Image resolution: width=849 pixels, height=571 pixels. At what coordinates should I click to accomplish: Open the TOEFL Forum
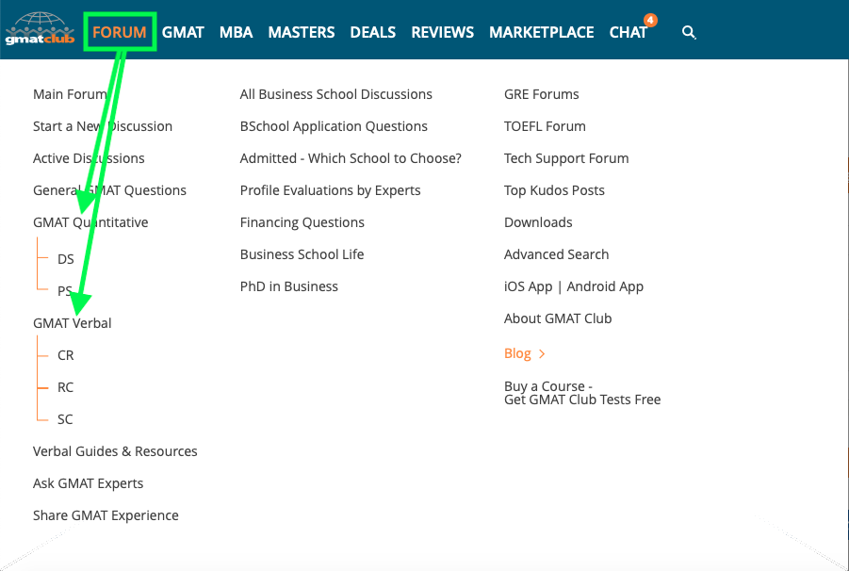(x=544, y=125)
